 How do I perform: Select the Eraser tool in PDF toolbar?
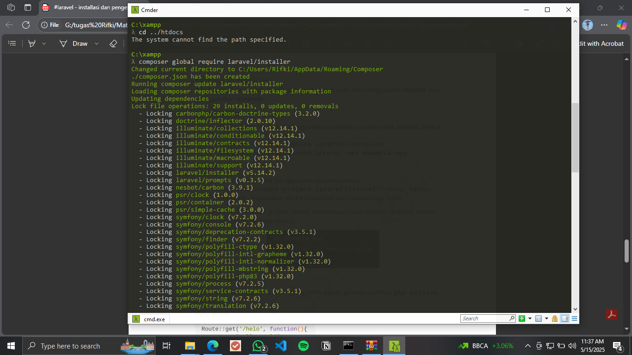(x=113, y=43)
